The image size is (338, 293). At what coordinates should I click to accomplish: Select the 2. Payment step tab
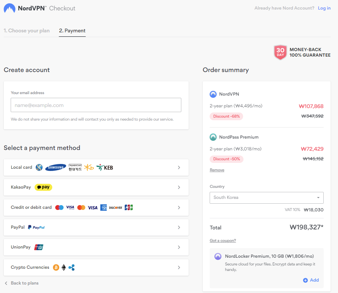tap(72, 31)
